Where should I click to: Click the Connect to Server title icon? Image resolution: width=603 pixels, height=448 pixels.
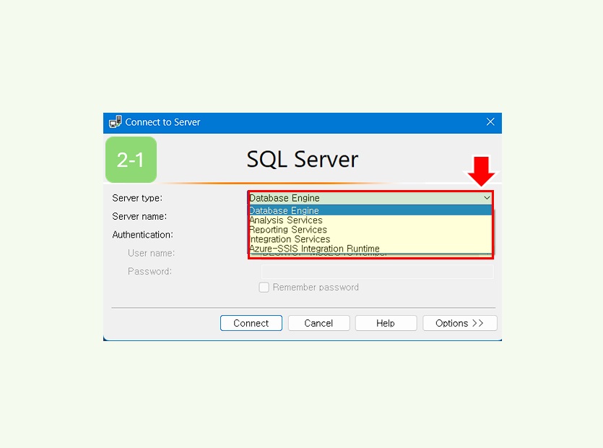click(x=115, y=122)
